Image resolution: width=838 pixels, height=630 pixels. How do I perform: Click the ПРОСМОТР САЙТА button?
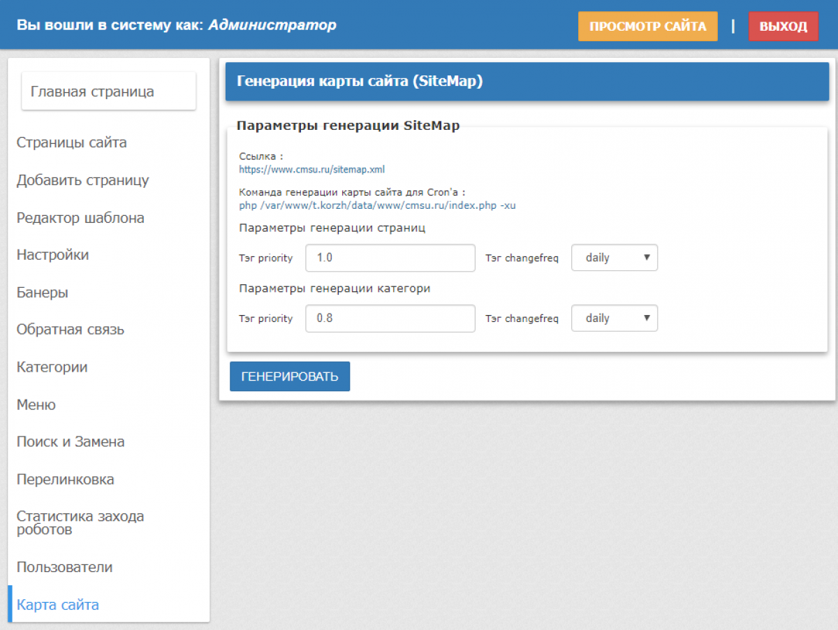648,27
